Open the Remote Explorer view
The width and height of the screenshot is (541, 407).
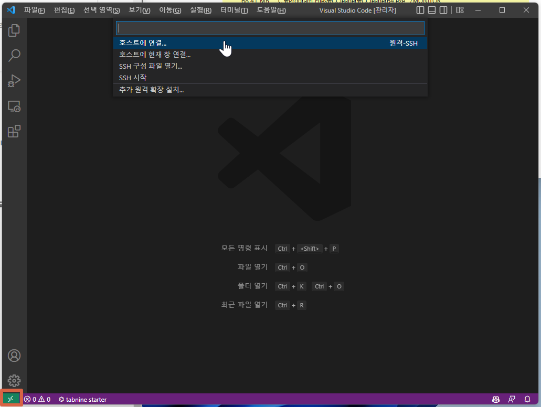click(x=14, y=106)
